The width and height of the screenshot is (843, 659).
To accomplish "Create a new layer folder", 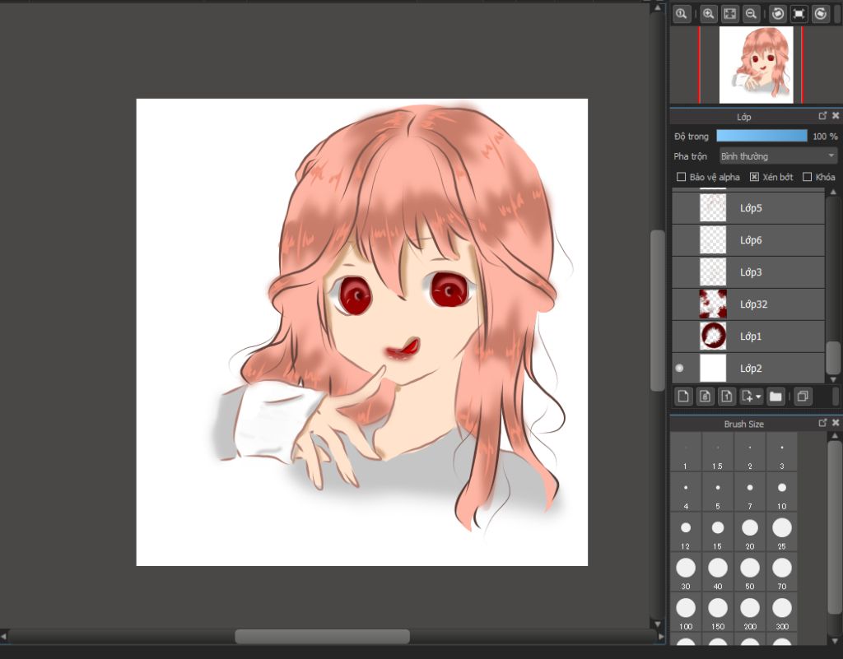I will click(775, 397).
